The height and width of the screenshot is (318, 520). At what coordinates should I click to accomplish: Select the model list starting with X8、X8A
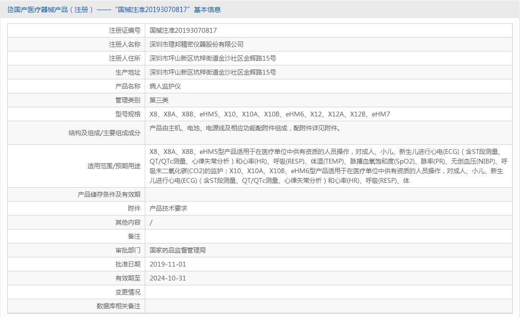269,114
